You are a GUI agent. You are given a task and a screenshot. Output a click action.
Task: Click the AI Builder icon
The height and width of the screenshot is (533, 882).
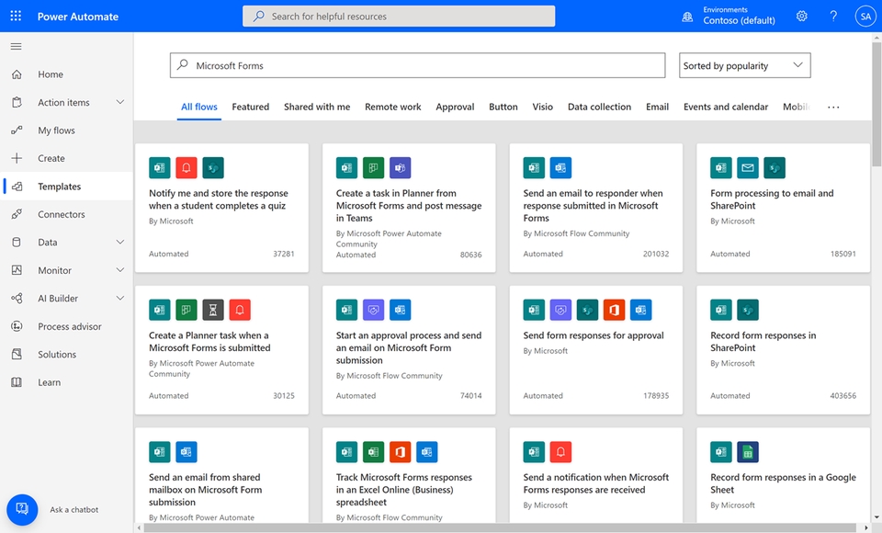[17, 299]
